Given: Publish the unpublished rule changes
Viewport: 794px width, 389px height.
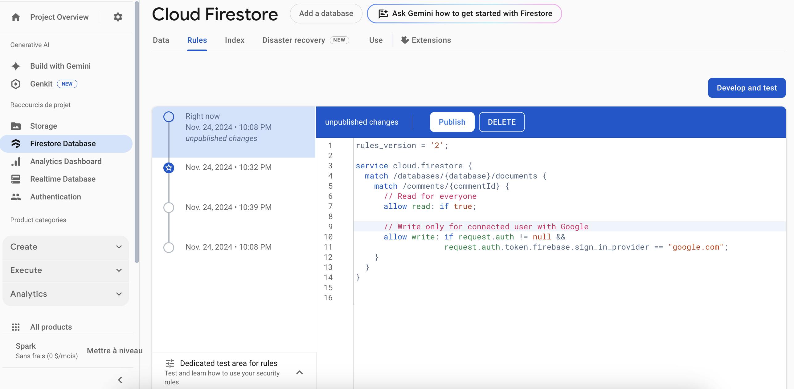Looking at the screenshot, I should pyautogui.click(x=452, y=122).
